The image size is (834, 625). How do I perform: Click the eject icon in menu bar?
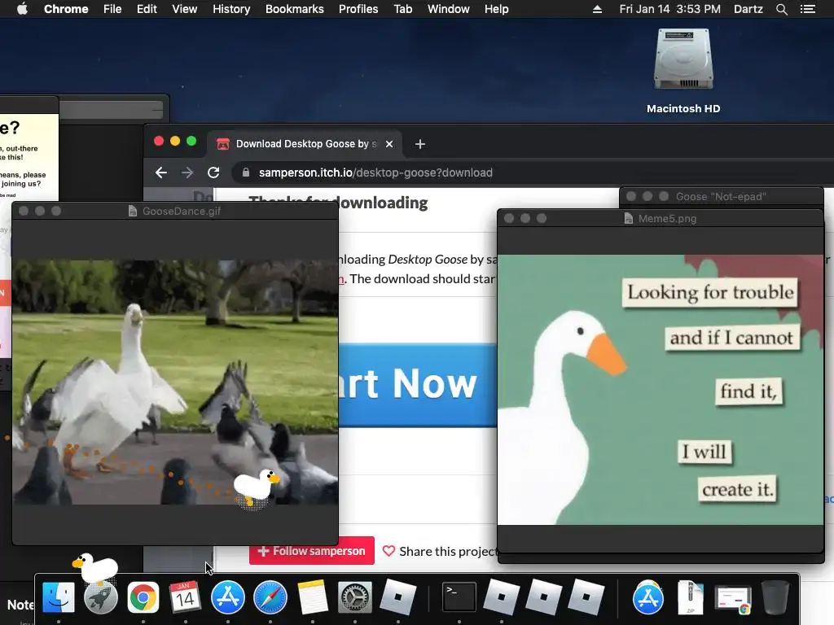597,9
